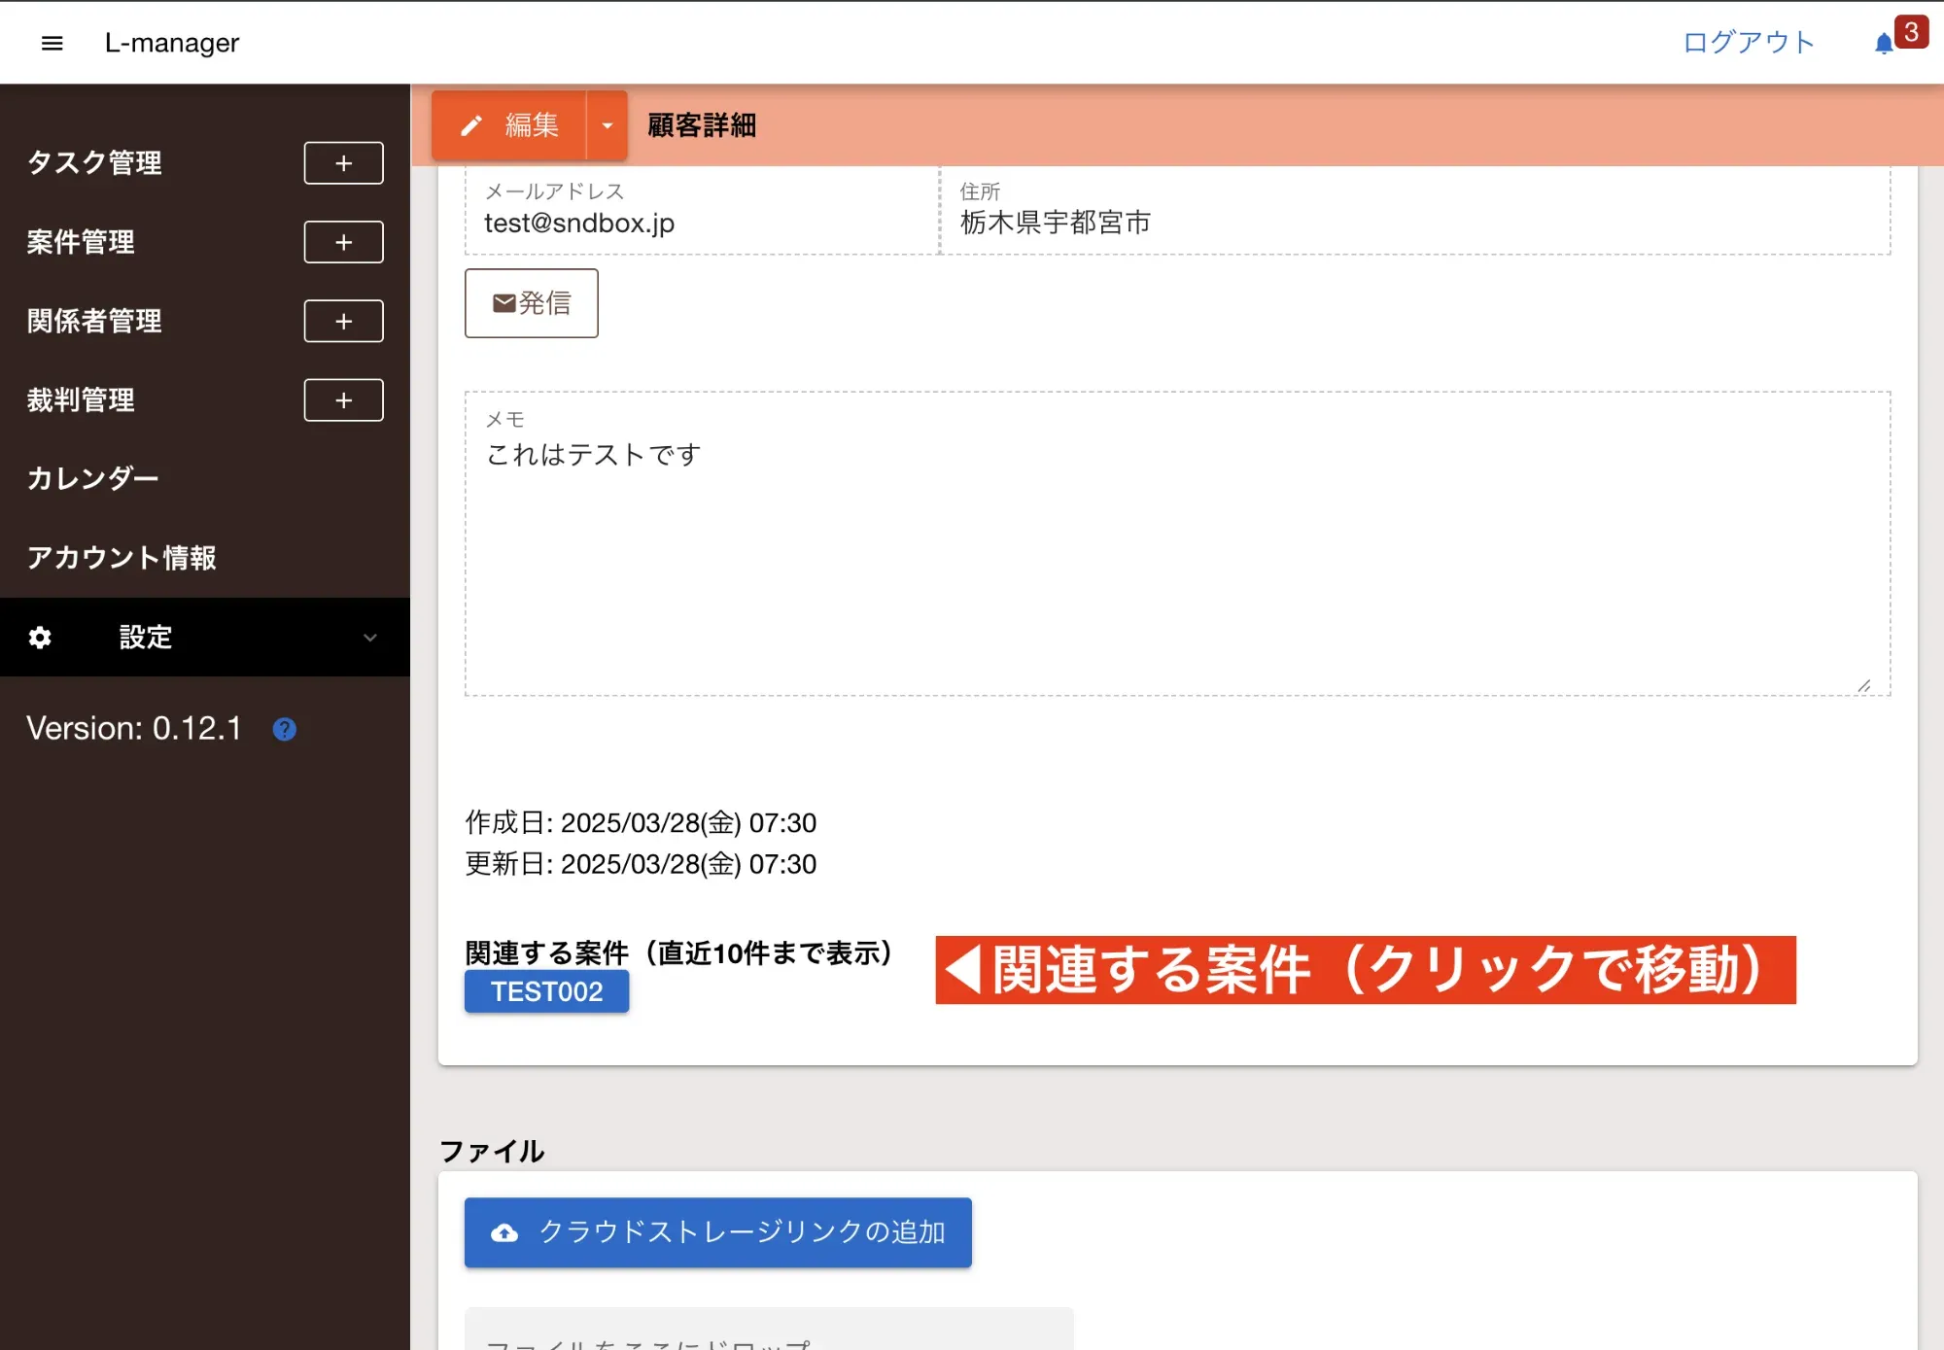The image size is (1944, 1350).
Task: Click the memo box resize handle
Action: tap(1863, 686)
